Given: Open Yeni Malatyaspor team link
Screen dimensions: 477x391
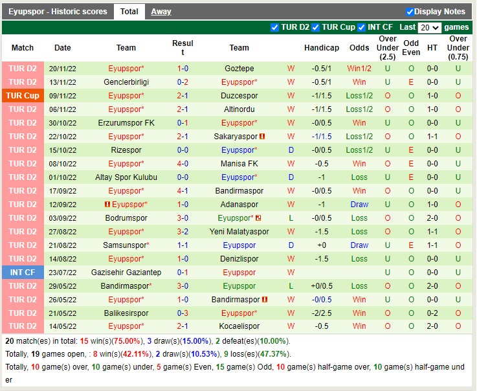Looking at the screenshot, I should coord(239,232).
